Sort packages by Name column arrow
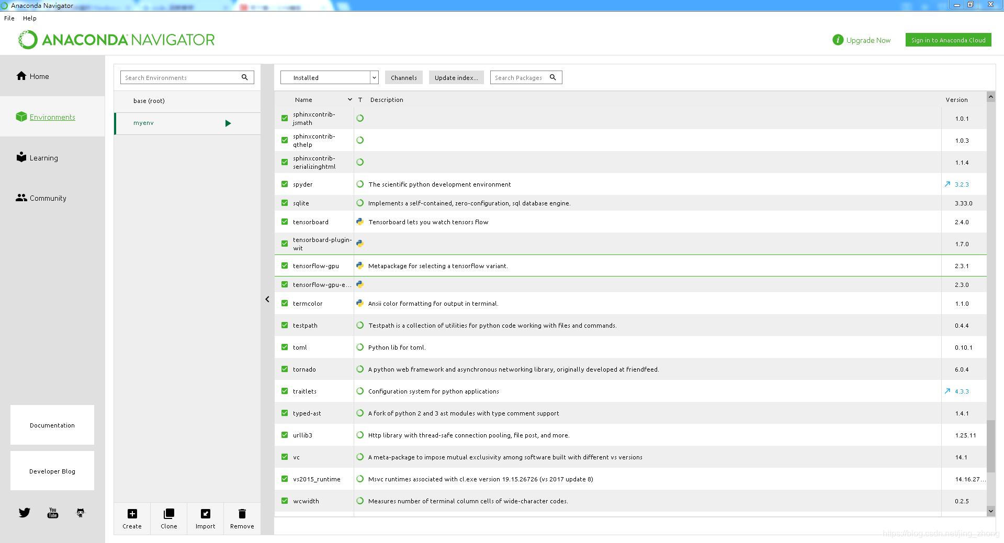The image size is (1004, 543). 350,99
